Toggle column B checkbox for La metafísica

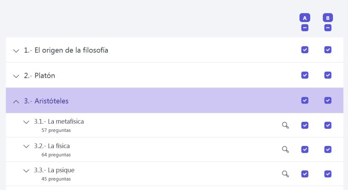328,125
